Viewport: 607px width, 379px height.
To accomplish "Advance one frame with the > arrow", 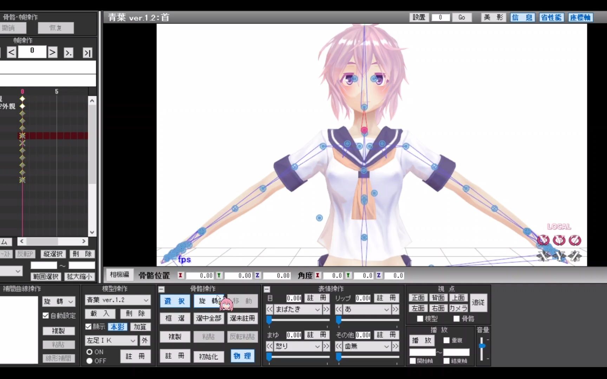I will pyautogui.click(x=52, y=53).
